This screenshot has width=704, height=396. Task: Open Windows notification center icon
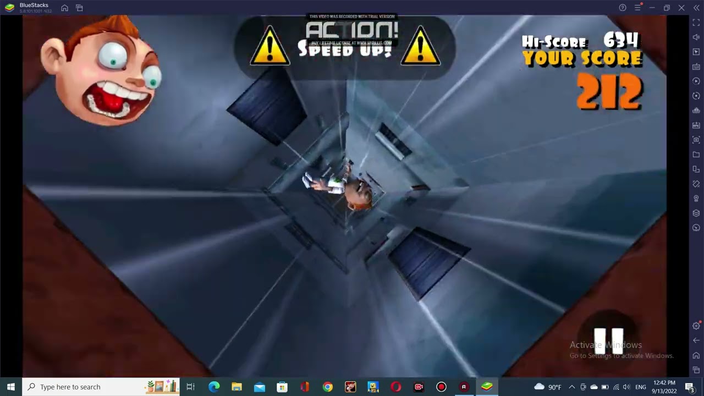pos(690,387)
